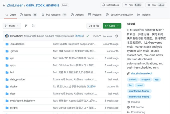Open the Notifications button
This screenshot has width=170, height=114.
[x=110, y=5]
